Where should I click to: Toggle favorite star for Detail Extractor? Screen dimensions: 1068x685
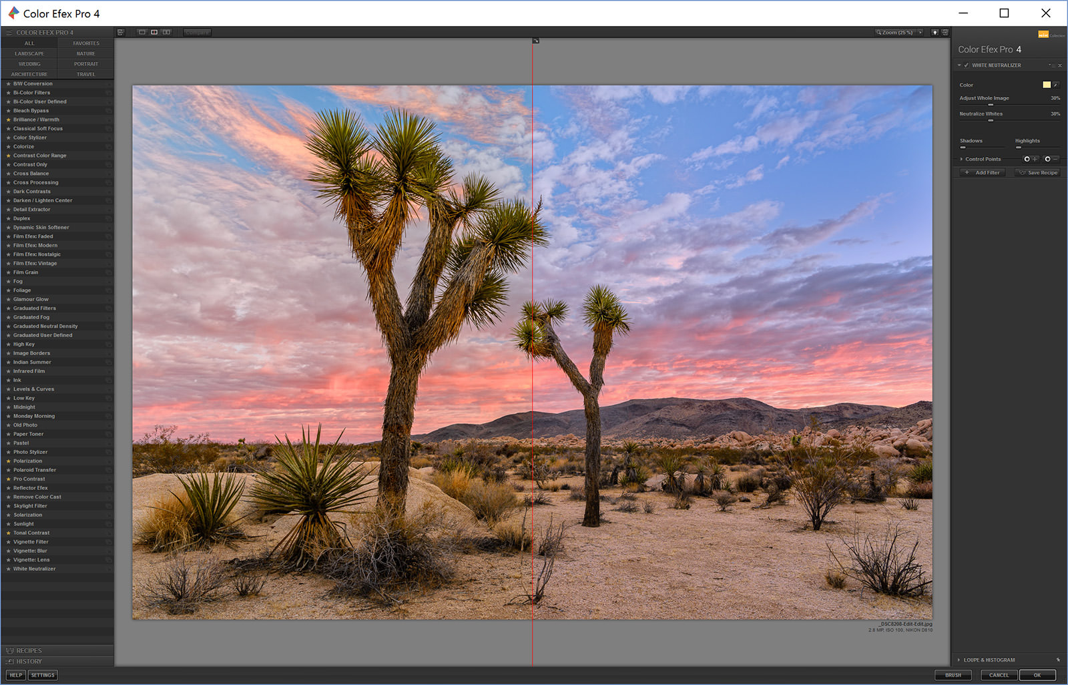8,210
